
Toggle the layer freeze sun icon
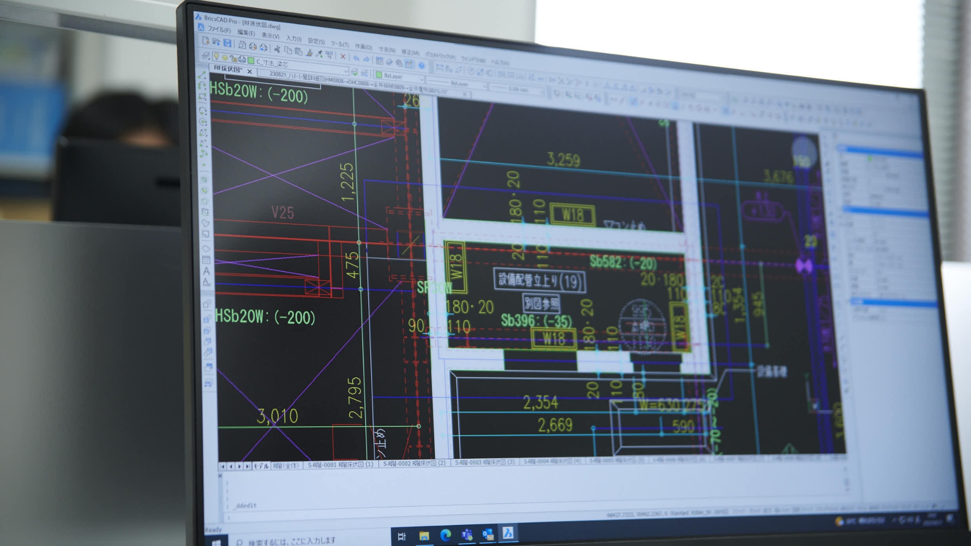(224, 57)
